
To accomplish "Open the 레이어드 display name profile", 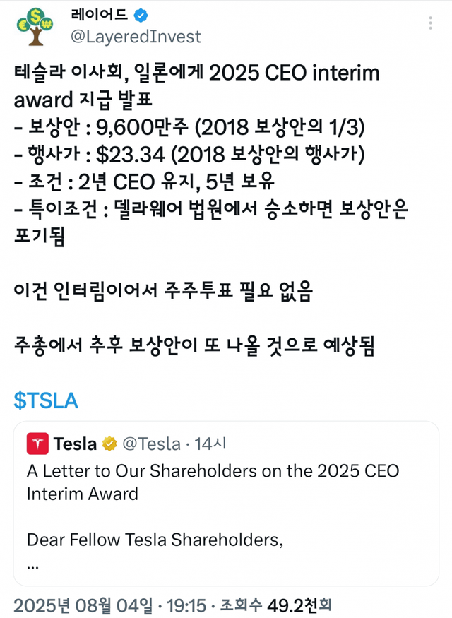I will (100, 15).
